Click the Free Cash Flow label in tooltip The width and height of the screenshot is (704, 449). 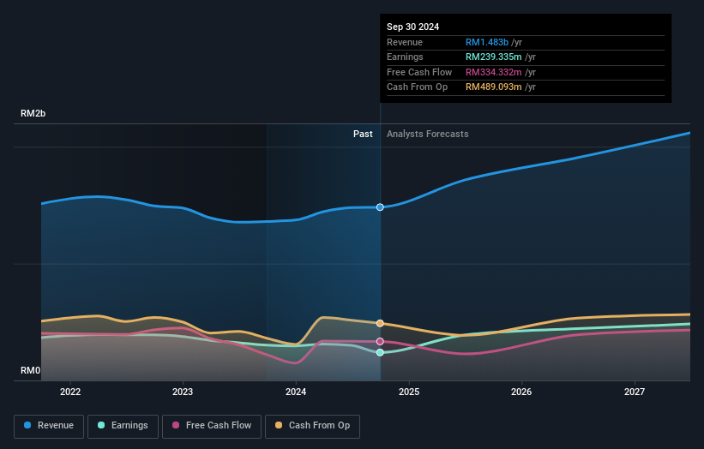(x=419, y=72)
